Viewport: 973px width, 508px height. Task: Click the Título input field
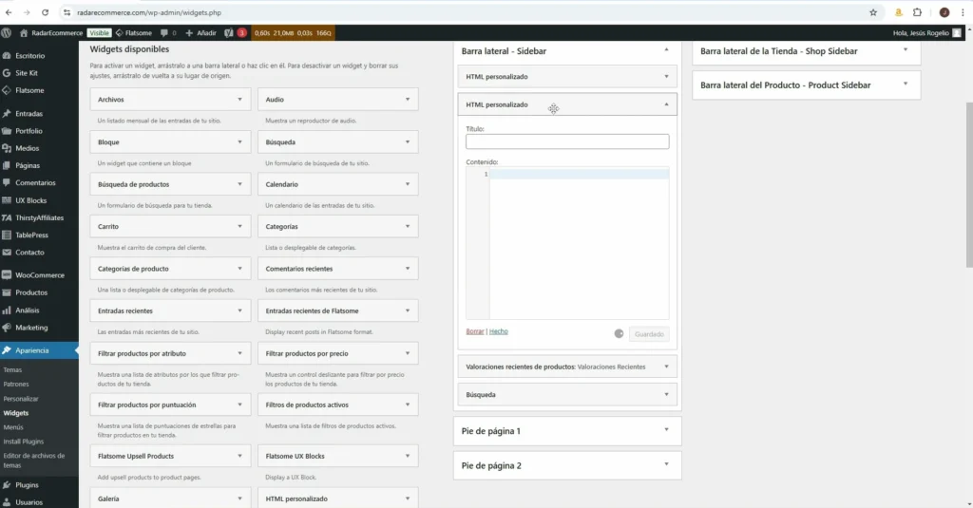point(567,141)
